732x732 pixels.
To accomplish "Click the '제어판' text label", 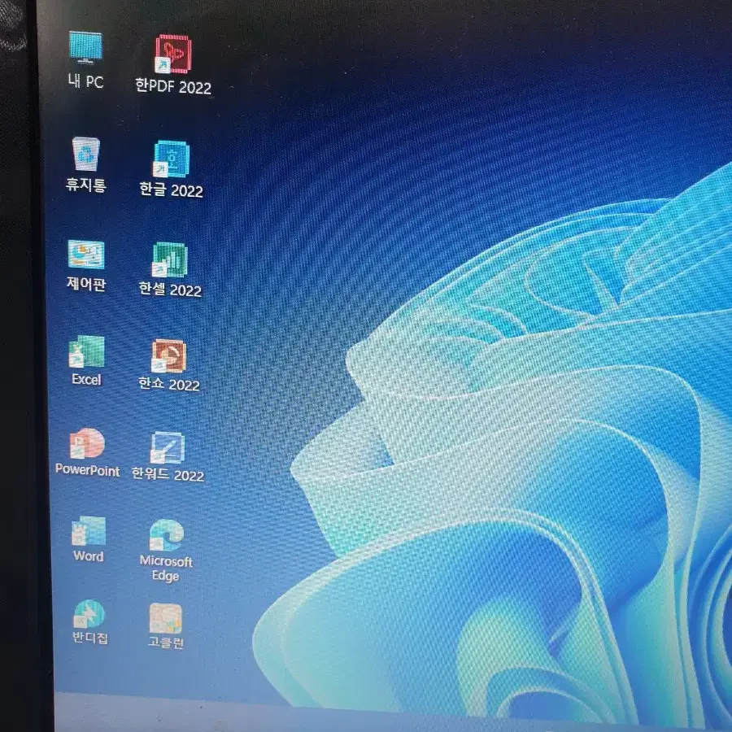I will [x=86, y=283].
